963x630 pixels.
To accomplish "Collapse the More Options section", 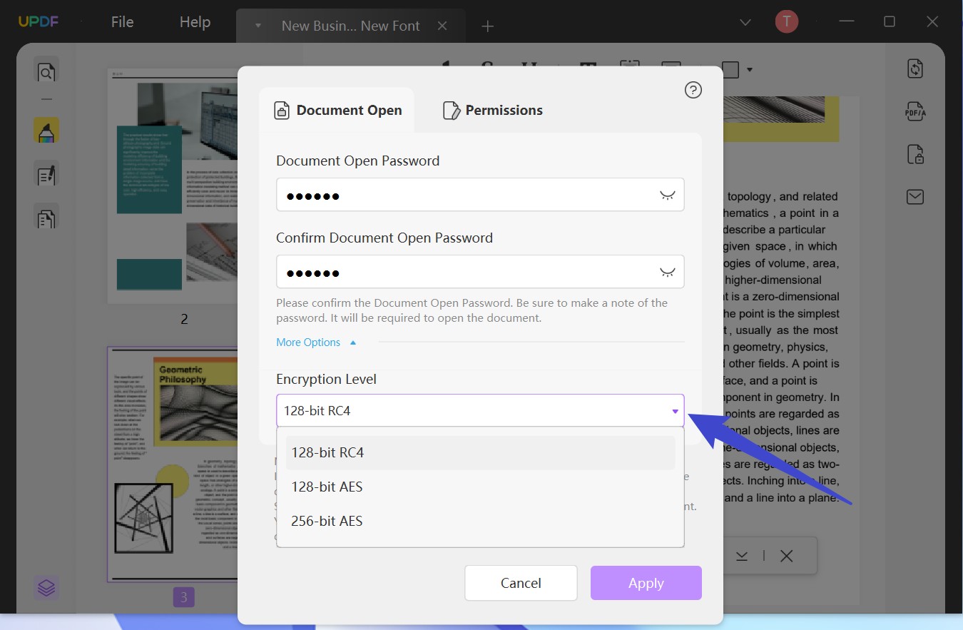I will pyautogui.click(x=307, y=342).
